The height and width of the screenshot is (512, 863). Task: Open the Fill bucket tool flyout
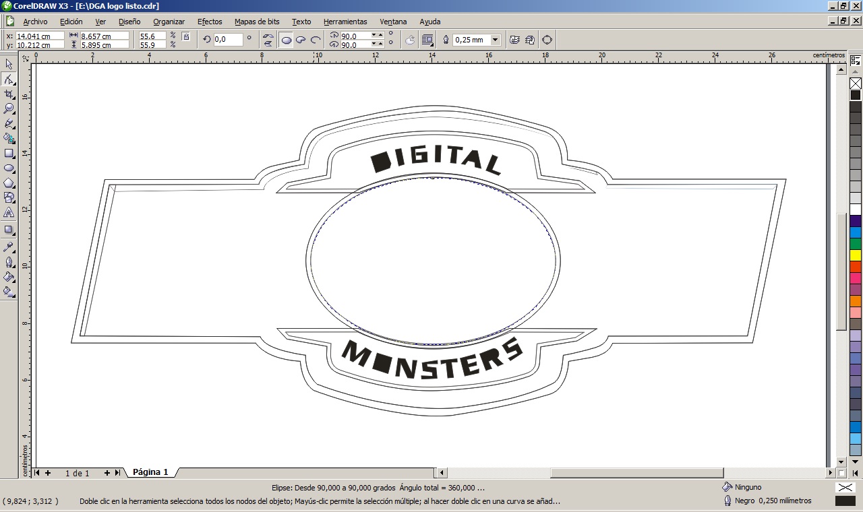click(x=9, y=276)
